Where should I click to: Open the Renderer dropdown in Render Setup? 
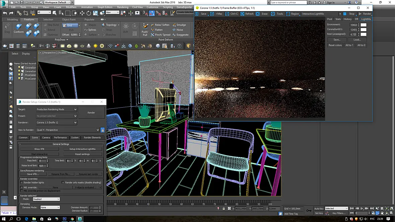57,123
